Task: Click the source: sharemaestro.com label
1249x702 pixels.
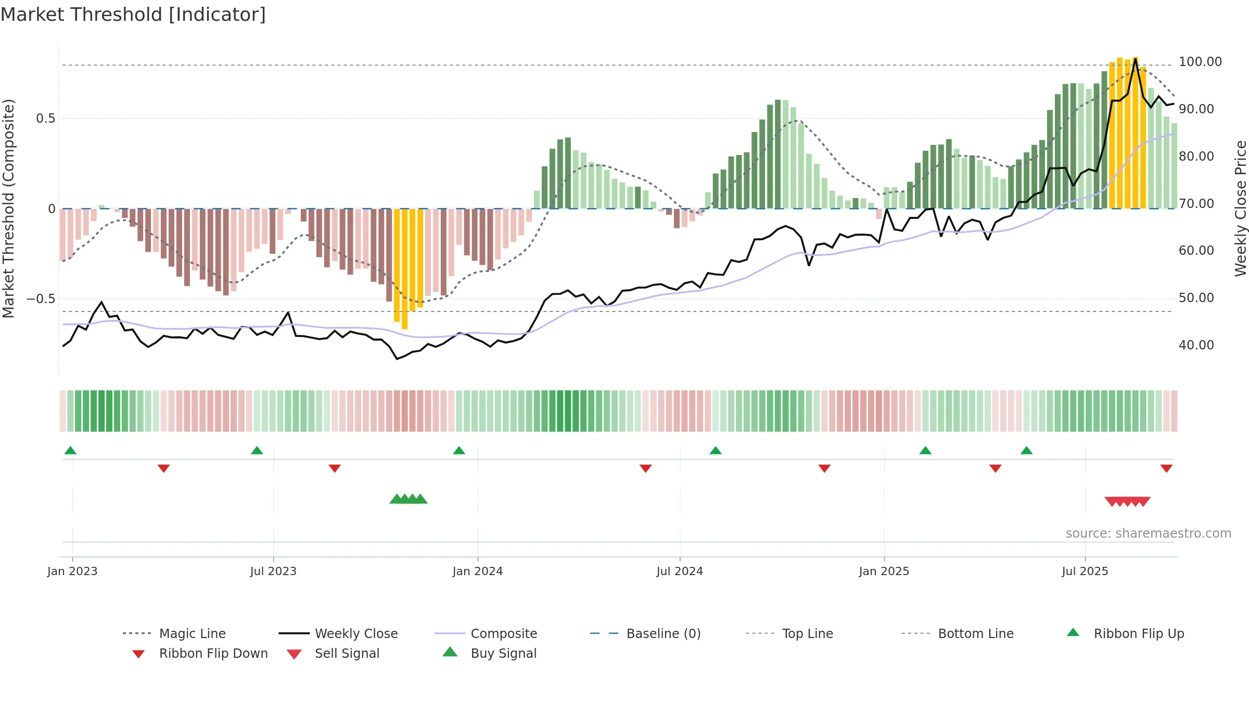Action: [x=1149, y=534]
